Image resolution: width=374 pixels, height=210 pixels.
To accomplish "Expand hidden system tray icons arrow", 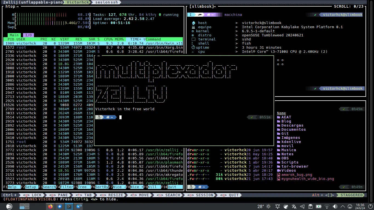I will click(x=343, y=206).
